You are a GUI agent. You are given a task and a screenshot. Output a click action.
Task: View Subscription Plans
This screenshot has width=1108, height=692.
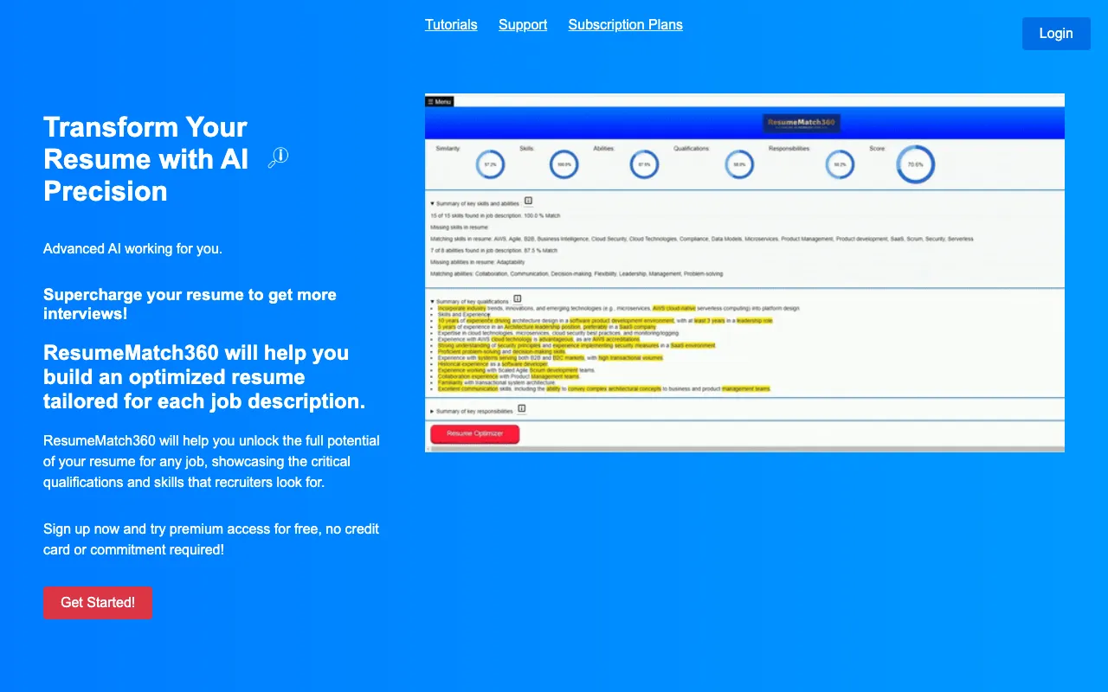point(625,24)
